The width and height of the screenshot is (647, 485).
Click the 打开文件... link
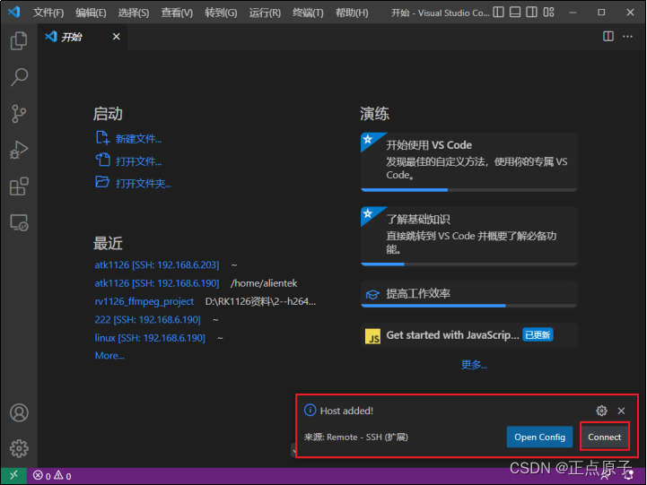(x=138, y=161)
